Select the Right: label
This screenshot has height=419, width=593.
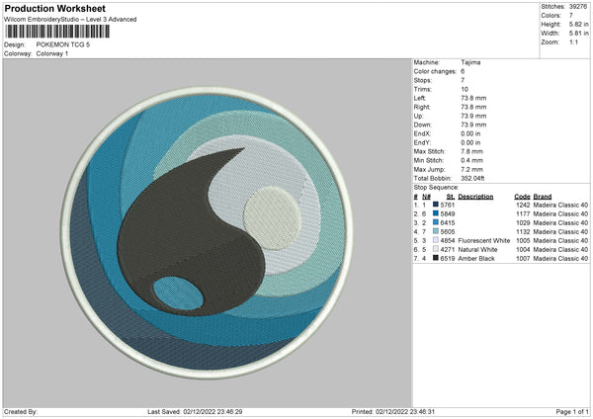(x=421, y=107)
